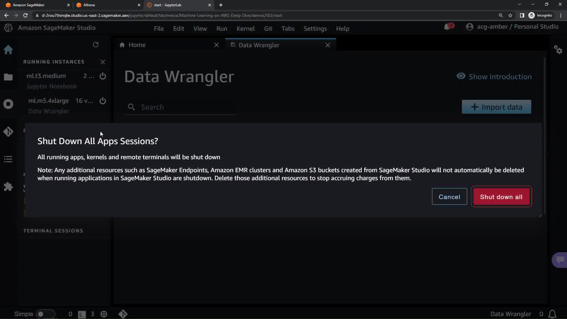Switch to the Home tab

pyautogui.click(x=137, y=45)
